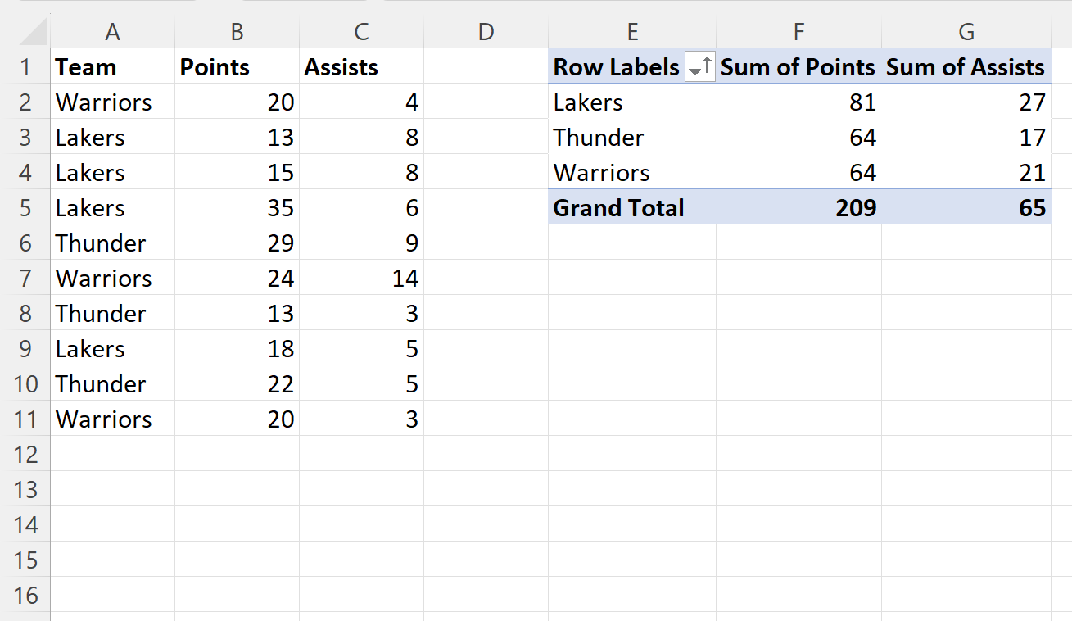Select the Warriors cell in row 11
1072x621 pixels.
pyautogui.click(x=112, y=419)
